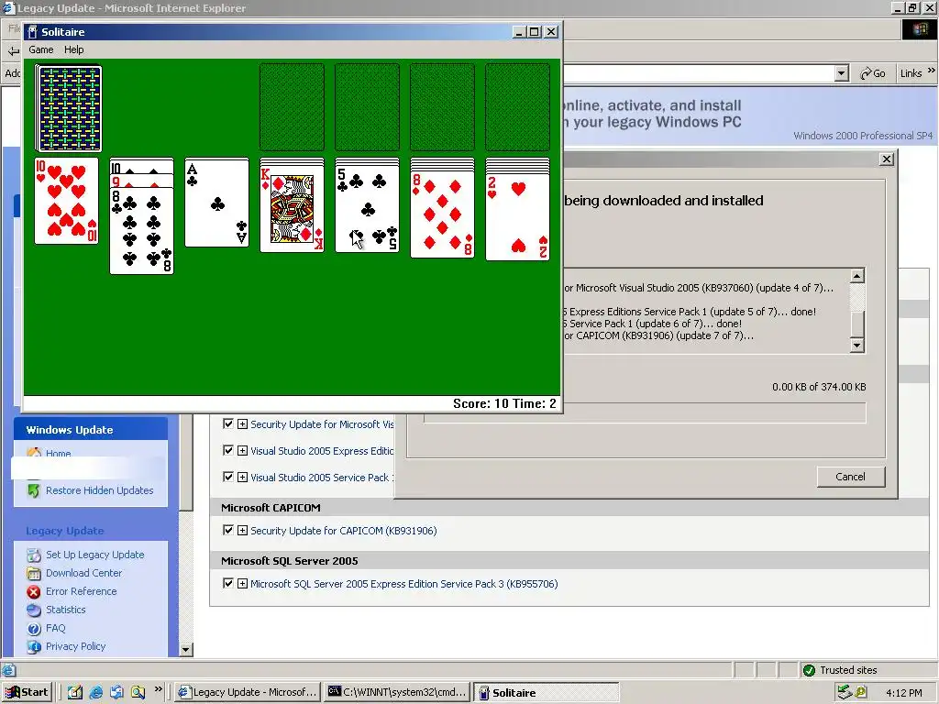Uncheck Security Update for Microsoft Visual Studio
Viewport: 939px width, 704px height.
[227, 423]
